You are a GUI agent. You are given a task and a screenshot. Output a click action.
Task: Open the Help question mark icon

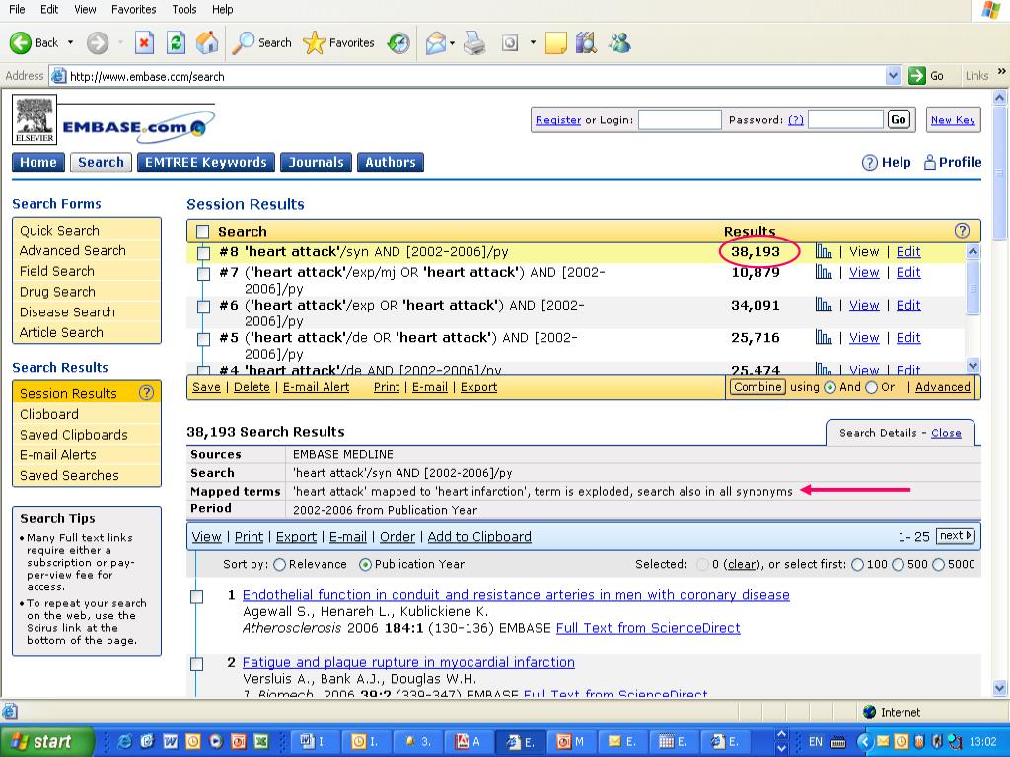click(869, 163)
